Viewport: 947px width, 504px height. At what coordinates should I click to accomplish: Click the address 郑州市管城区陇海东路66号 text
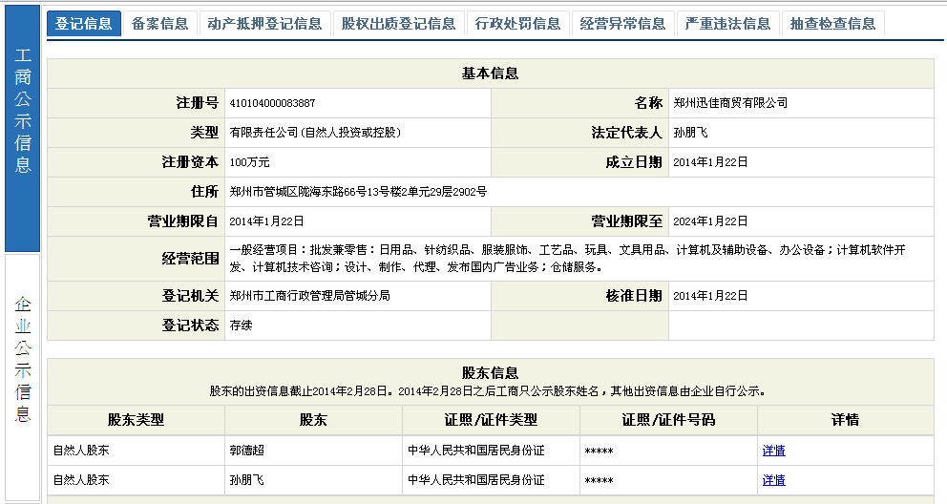tap(358, 192)
